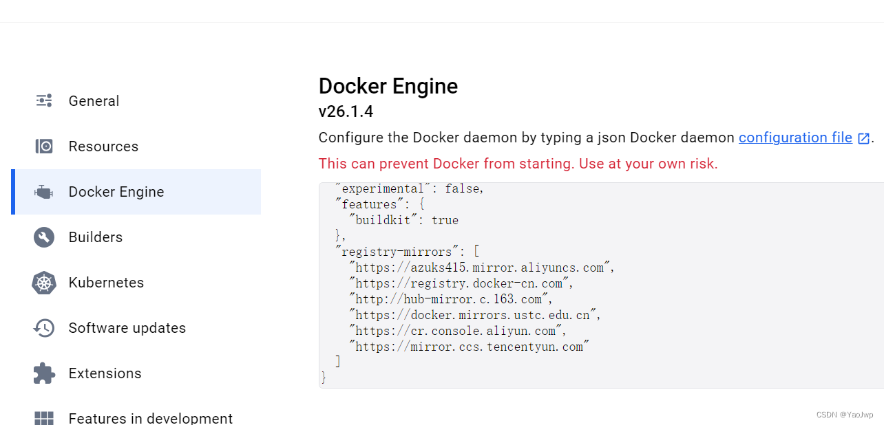The height and width of the screenshot is (425, 884).
Task: Select the Docker Engine whale icon
Action: pos(44,192)
